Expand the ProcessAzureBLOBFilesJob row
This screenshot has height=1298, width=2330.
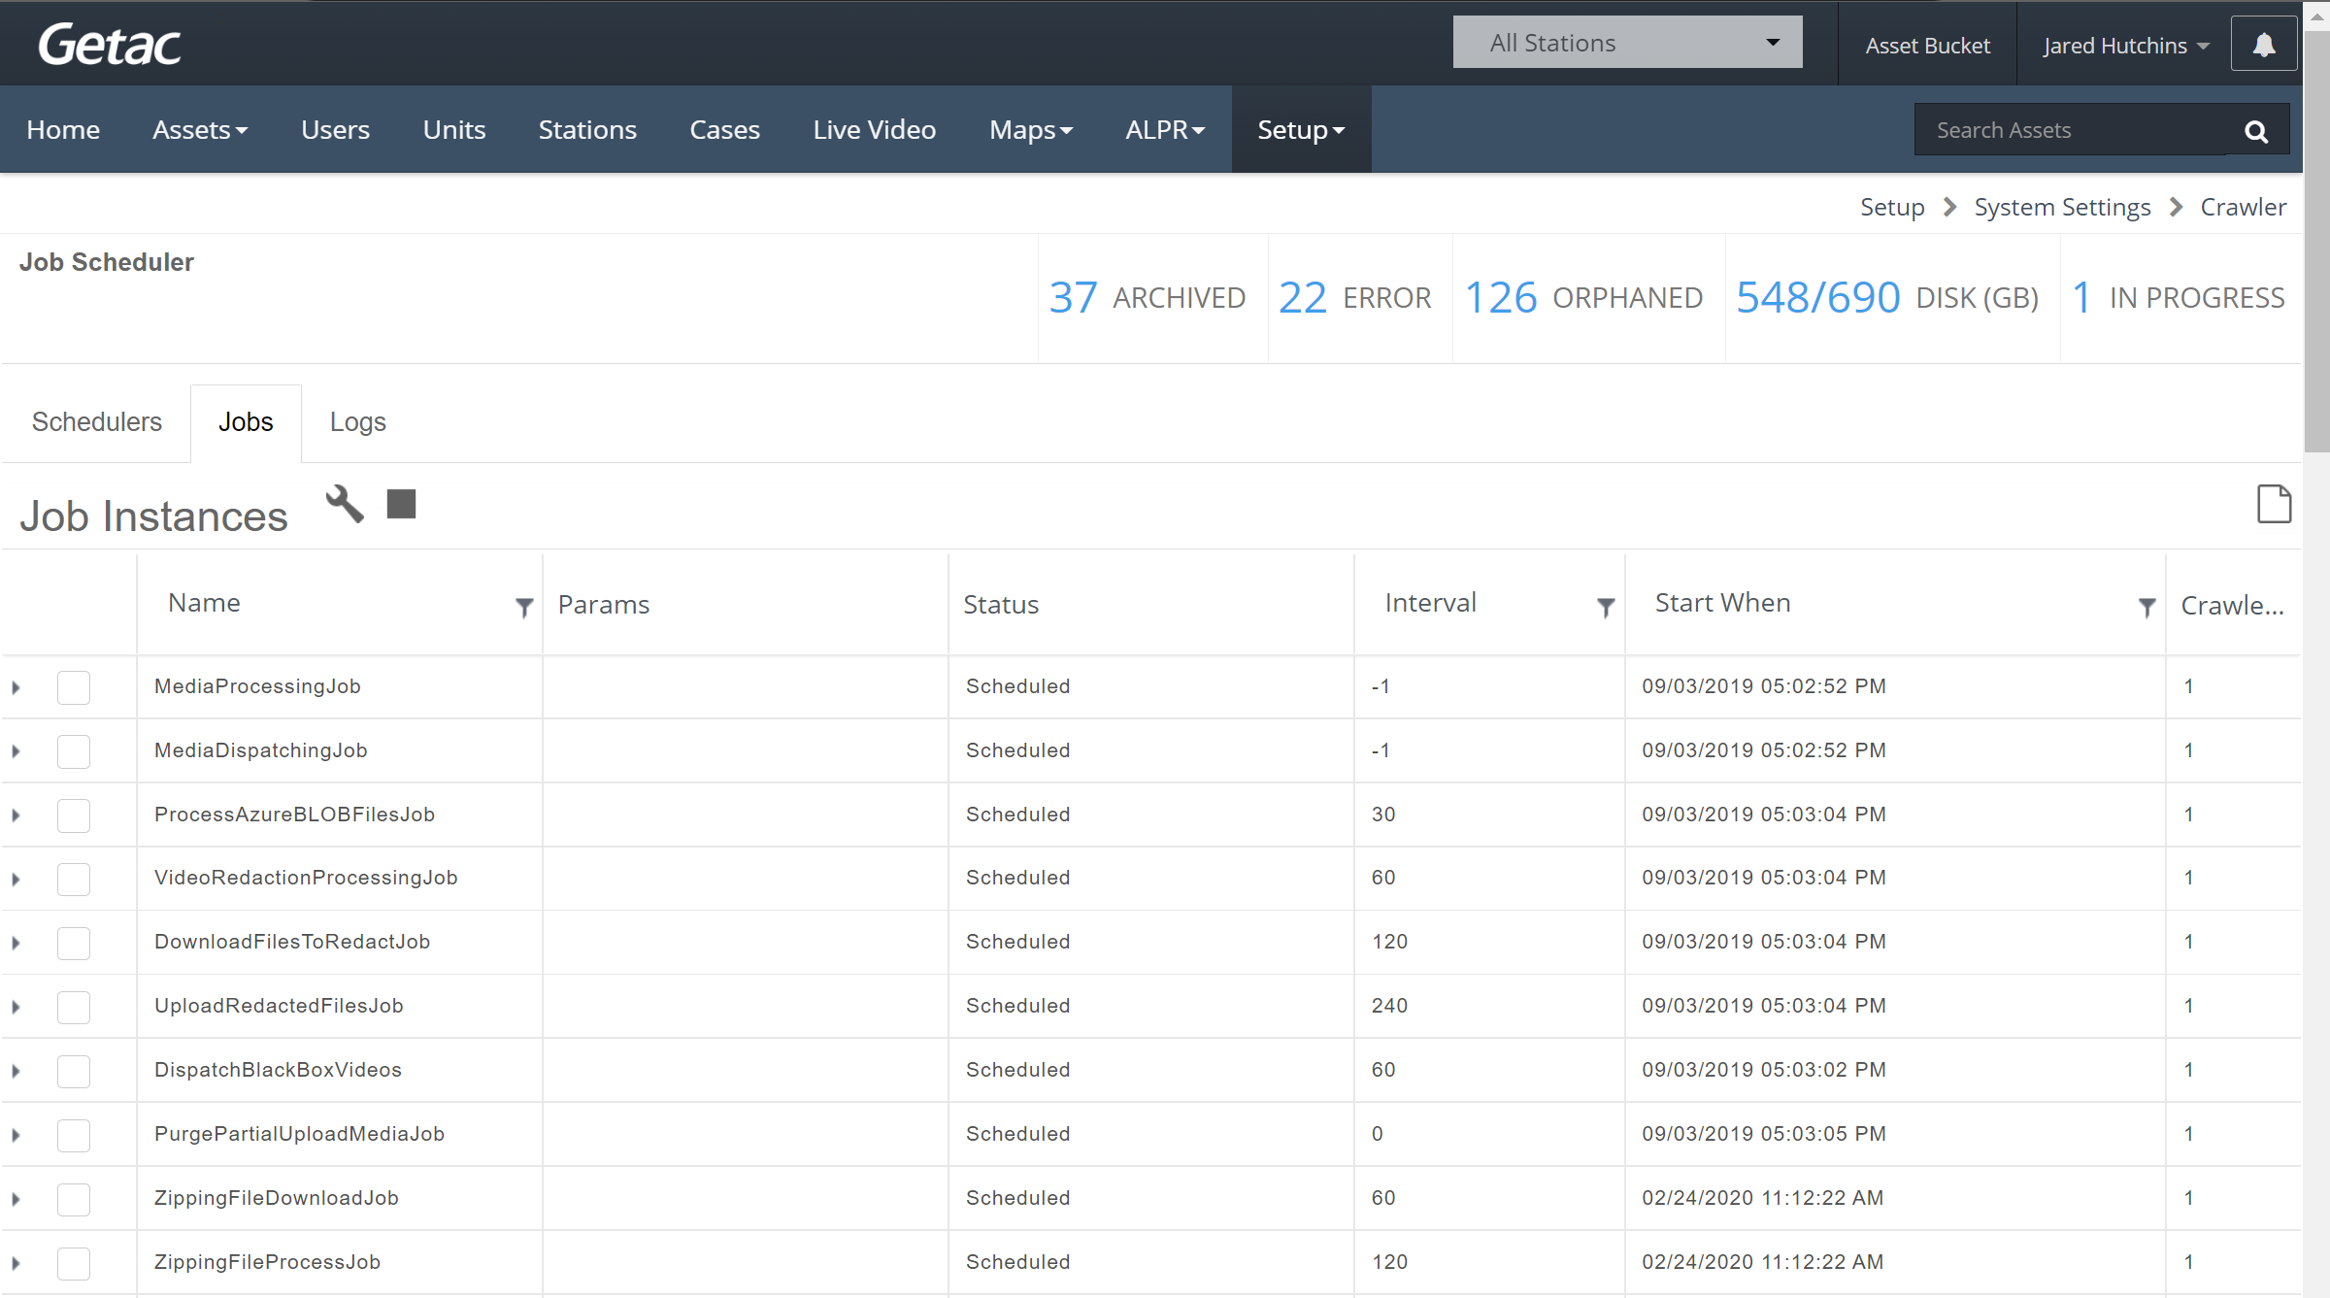[17, 815]
